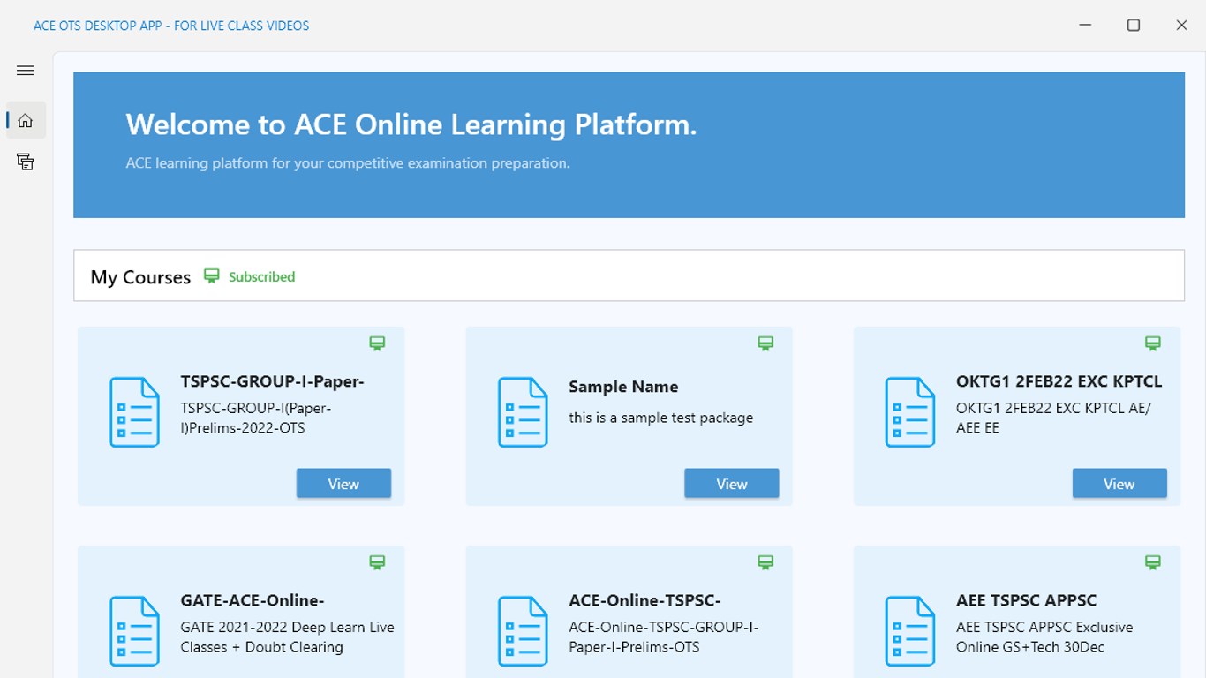The height and width of the screenshot is (678, 1206).
Task: Go to Home in the sidebar
Action: click(26, 120)
